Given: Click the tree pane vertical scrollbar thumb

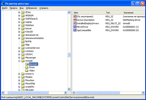Looking at the screenshot, I should coord(69,55).
